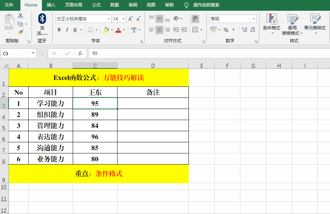The width and height of the screenshot is (330, 214).
Task: Apply yellow fill color bucket
Action: pos(106,30)
